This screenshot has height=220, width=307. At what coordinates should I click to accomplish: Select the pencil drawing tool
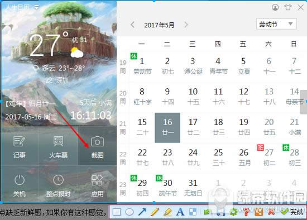point(155,212)
